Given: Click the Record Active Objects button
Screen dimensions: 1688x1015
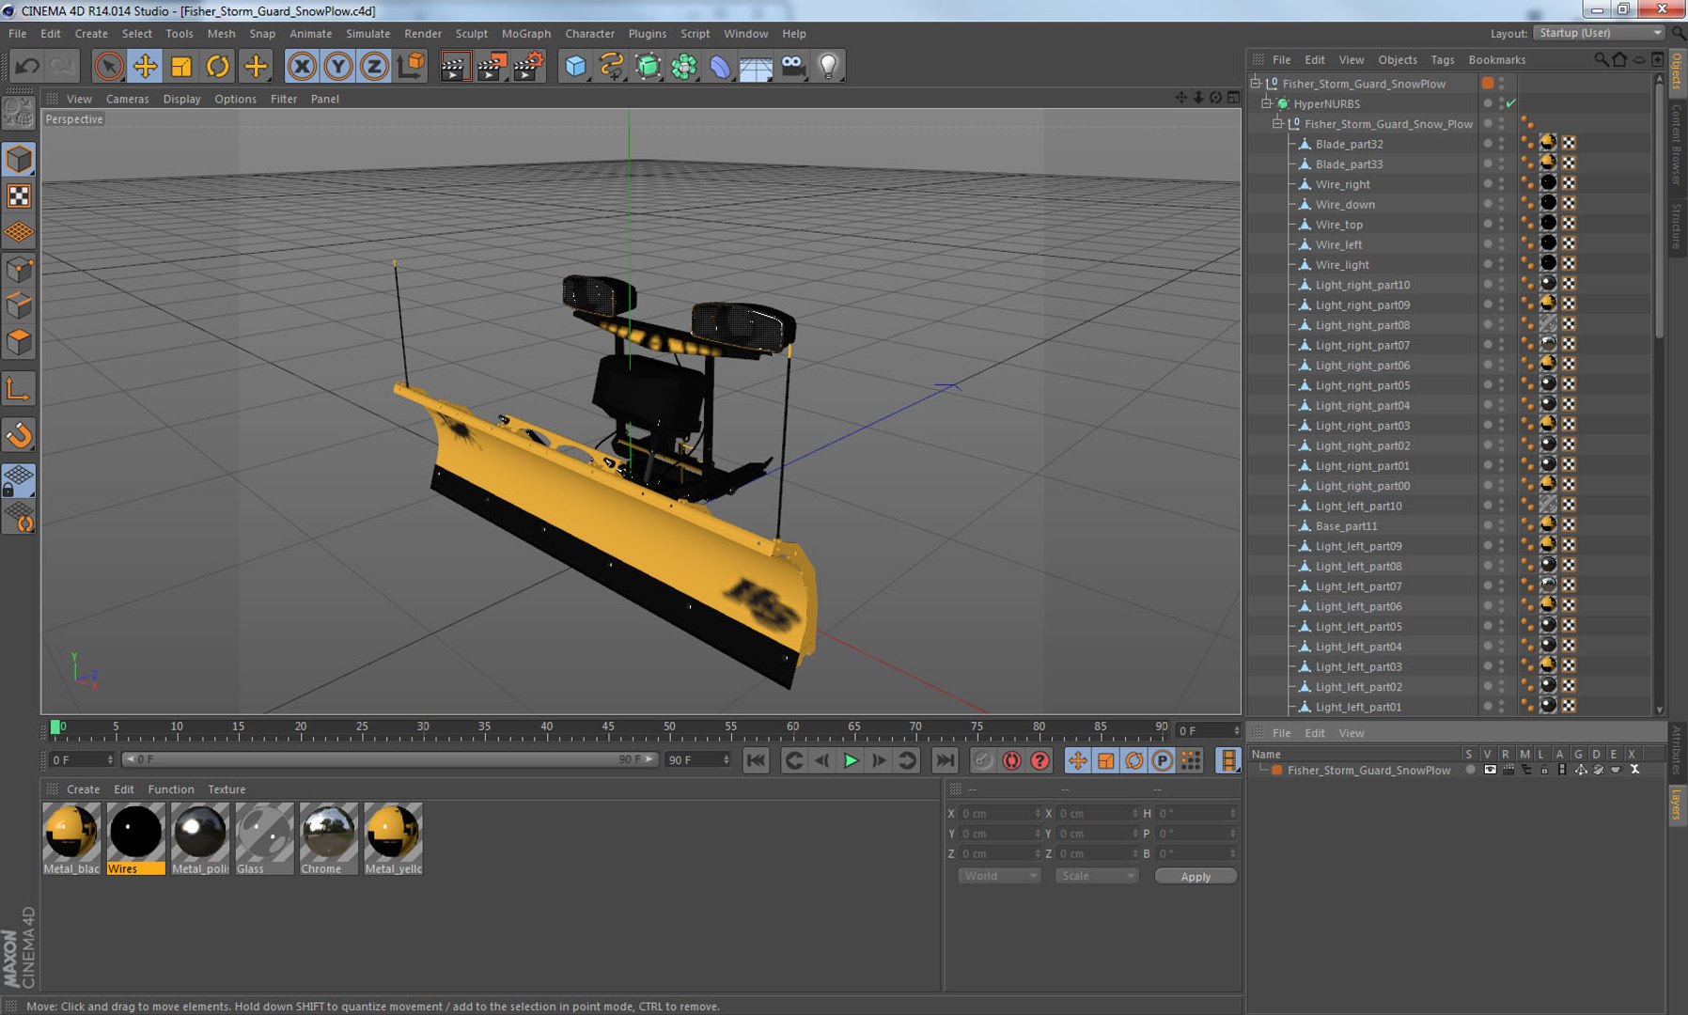Looking at the screenshot, I should (983, 760).
